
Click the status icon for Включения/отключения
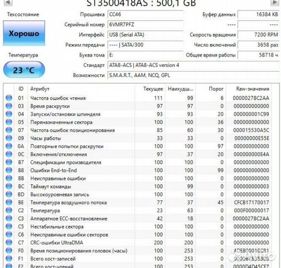tap(9, 154)
